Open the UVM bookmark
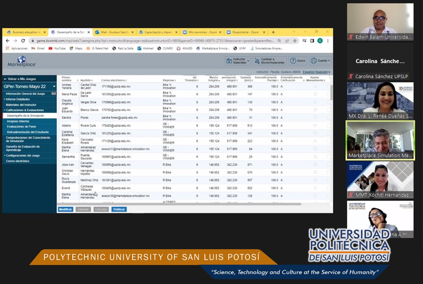Screen dimensions: 423x284 [240, 48]
